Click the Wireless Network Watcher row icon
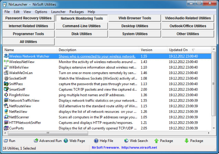The image size is (219, 154). [x=6, y=56]
